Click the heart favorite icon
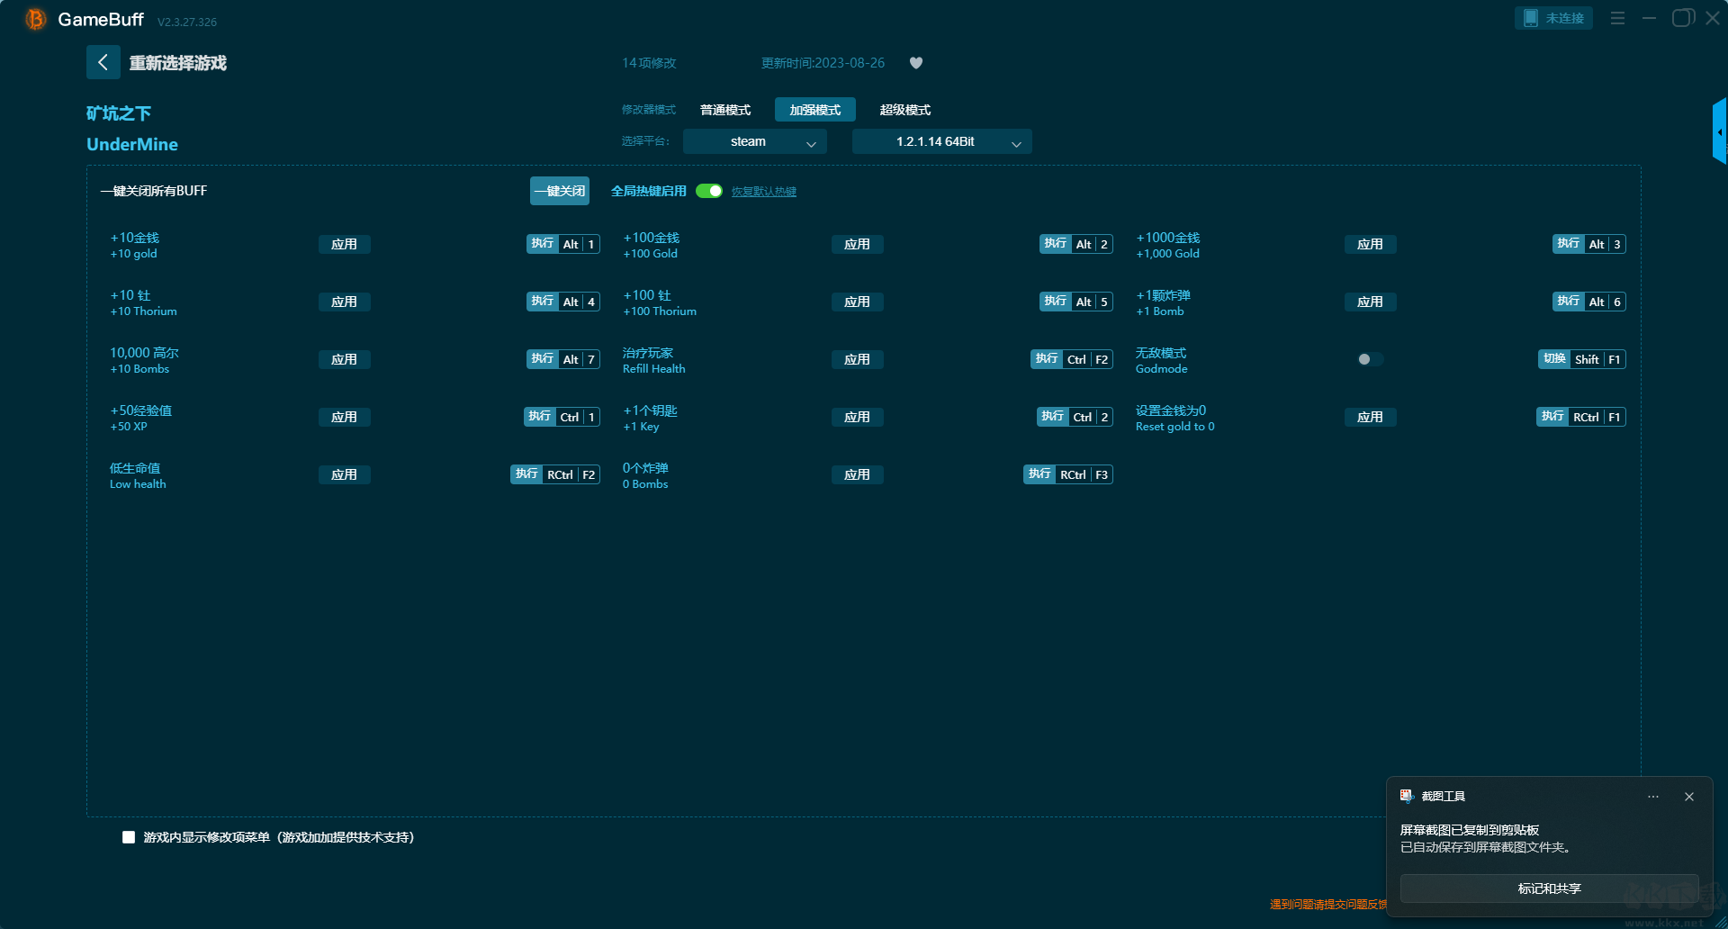This screenshot has height=929, width=1728. 916,63
